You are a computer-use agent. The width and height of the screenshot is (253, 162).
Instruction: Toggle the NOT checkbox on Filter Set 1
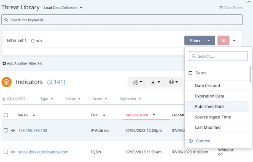33,41
